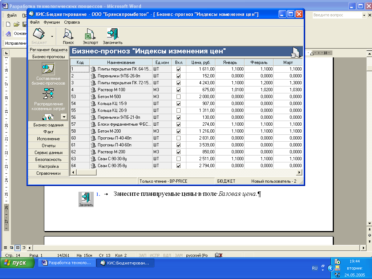Expand Справочники sidebar section
Image resolution: width=372 pixels, height=279 pixels.
[x=48, y=173]
